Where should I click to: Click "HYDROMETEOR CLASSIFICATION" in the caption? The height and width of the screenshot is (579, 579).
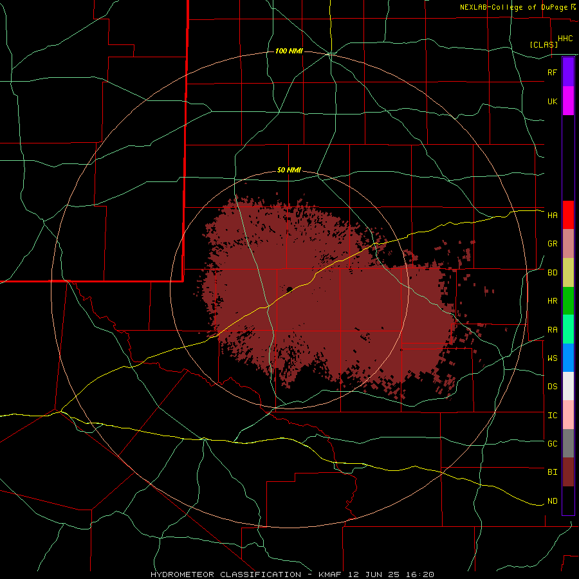tap(226, 574)
